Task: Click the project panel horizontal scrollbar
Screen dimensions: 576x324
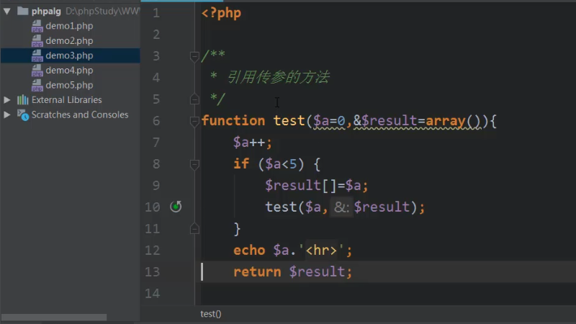Action: (x=54, y=317)
